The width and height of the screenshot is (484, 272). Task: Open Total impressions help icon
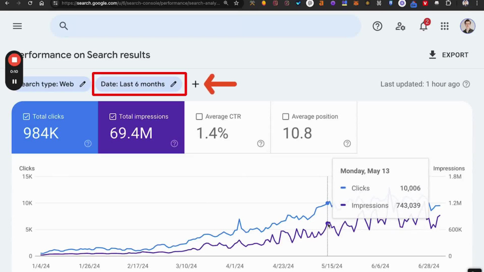[174, 143]
